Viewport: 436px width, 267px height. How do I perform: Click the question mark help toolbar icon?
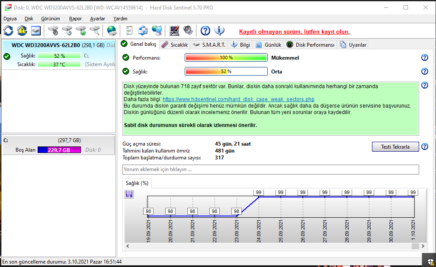[205, 31]
